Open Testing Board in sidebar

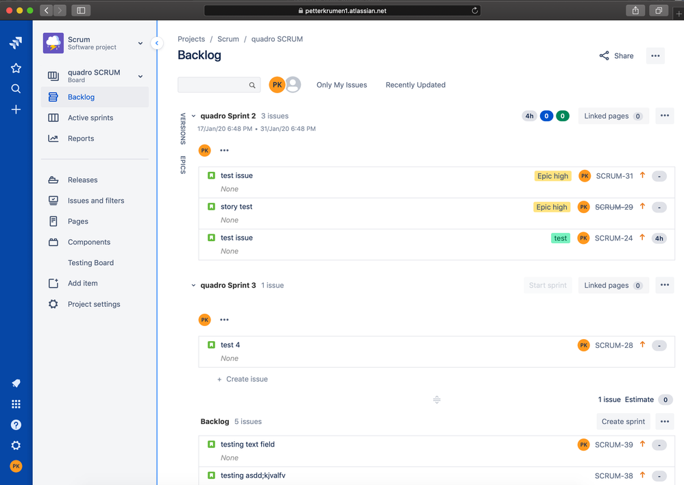tap(95, 262)
